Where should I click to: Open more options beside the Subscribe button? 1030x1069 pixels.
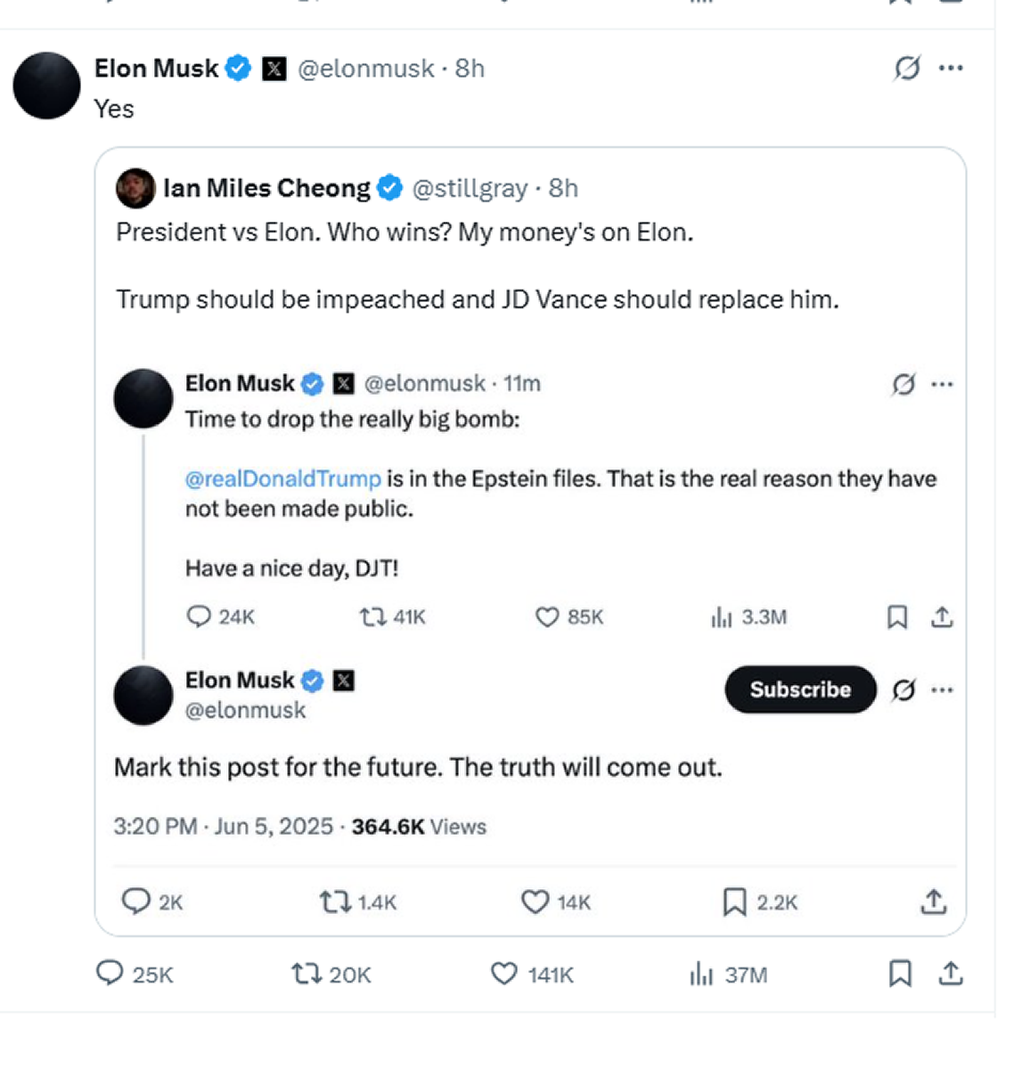[x=942, y=690]
